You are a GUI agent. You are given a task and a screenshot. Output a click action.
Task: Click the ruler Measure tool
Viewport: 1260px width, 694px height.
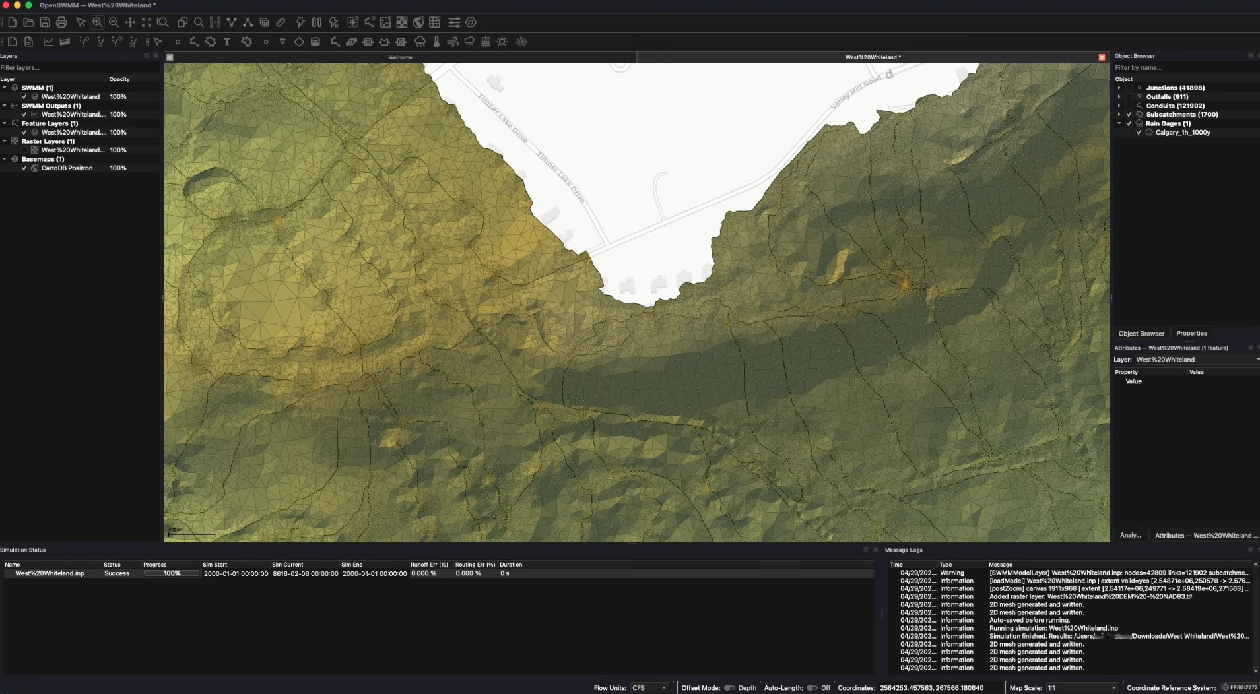pyautogui.click(x=281, y=22)
